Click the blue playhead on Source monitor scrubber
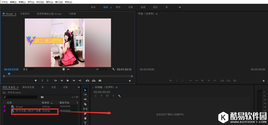 pos(9,73)
